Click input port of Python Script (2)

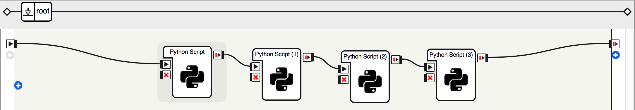pyautogui.click(x=344, y=69)
